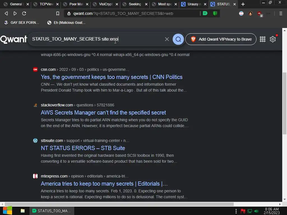Open the taskbar clock showing 8:06 AM
Viewport: 287px width, 215px height.
272,211
